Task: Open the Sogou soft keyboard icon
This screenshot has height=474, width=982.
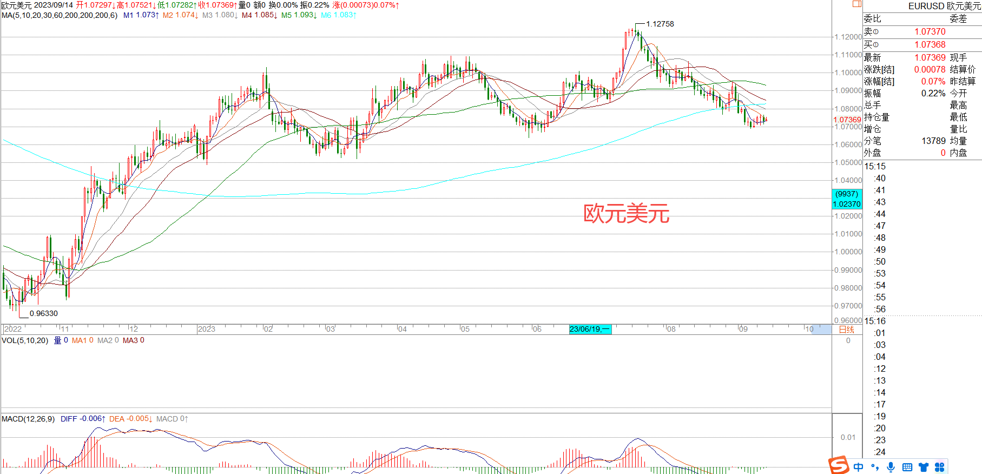Action: (x=907, y=467)
